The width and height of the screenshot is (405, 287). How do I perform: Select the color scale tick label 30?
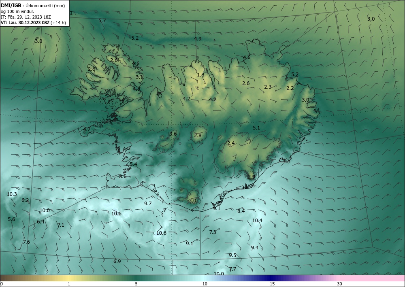[339, 284]
